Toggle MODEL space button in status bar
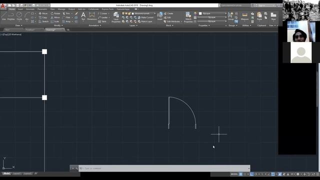Viewport: 320px width, 180px height. 234,174
